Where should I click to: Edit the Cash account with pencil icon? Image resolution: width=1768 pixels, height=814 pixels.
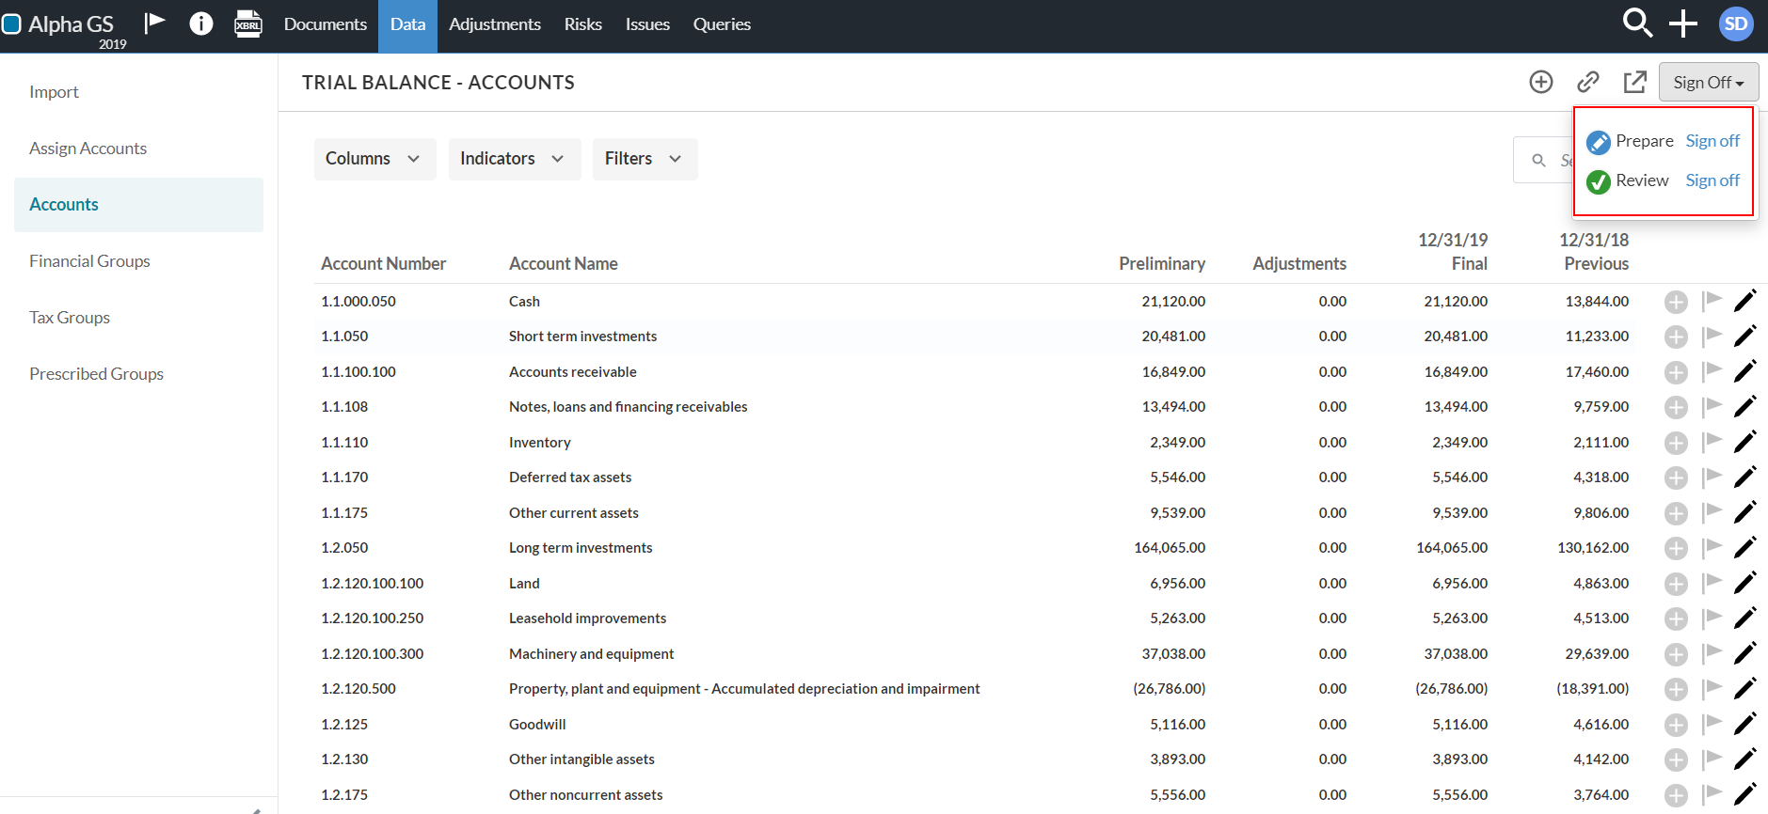1745,302
